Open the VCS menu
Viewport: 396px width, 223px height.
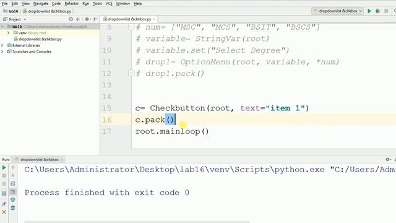(109, 4)
